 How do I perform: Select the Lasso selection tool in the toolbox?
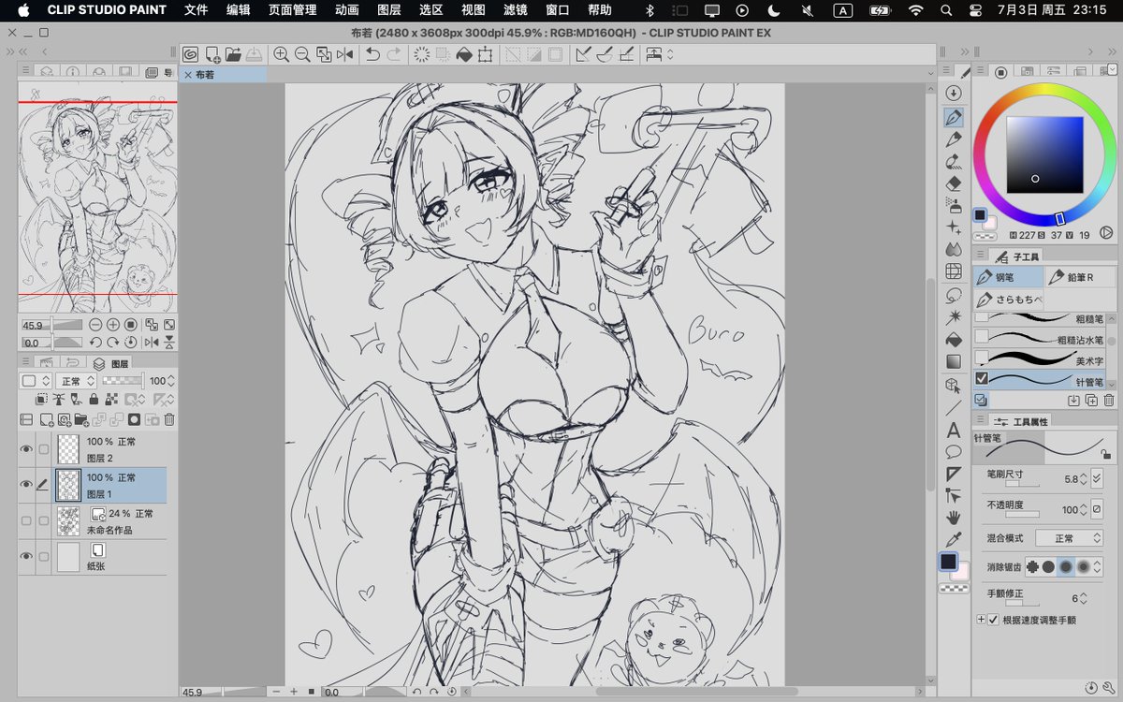(954, 295)
